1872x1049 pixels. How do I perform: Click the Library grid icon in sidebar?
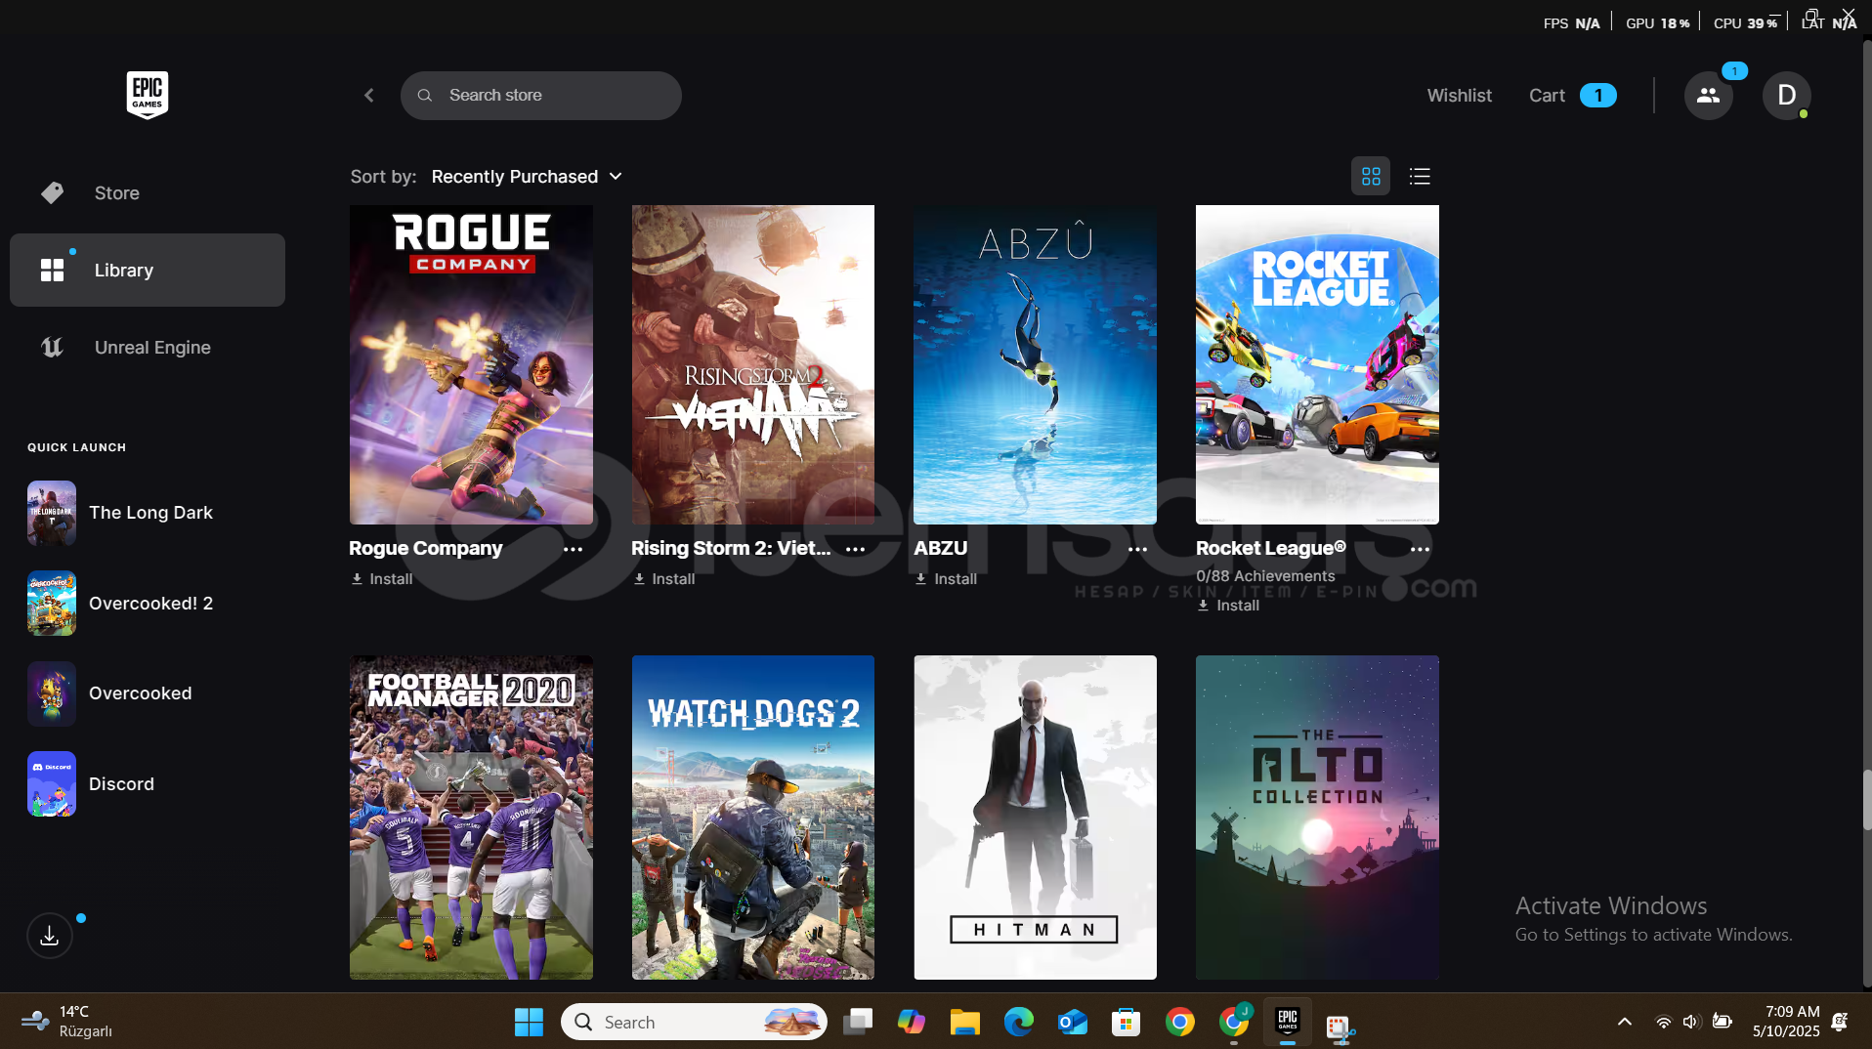tap(53, 271)
